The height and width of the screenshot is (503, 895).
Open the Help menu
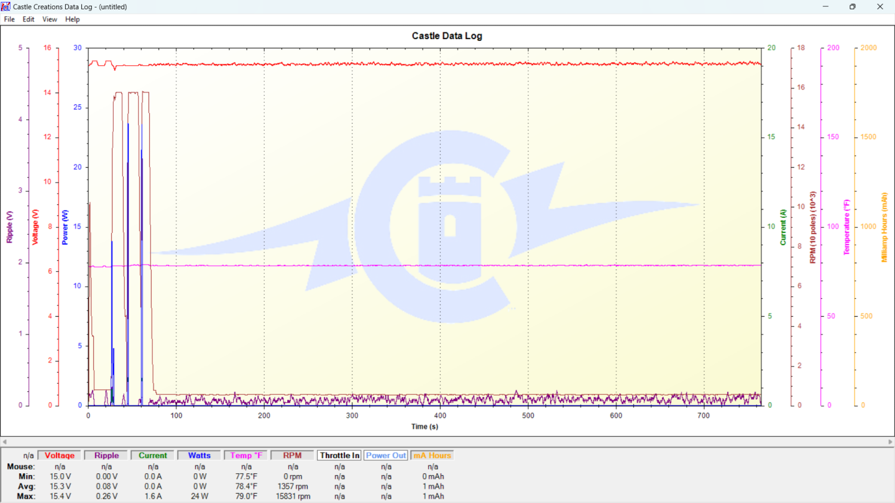(73, 19)
